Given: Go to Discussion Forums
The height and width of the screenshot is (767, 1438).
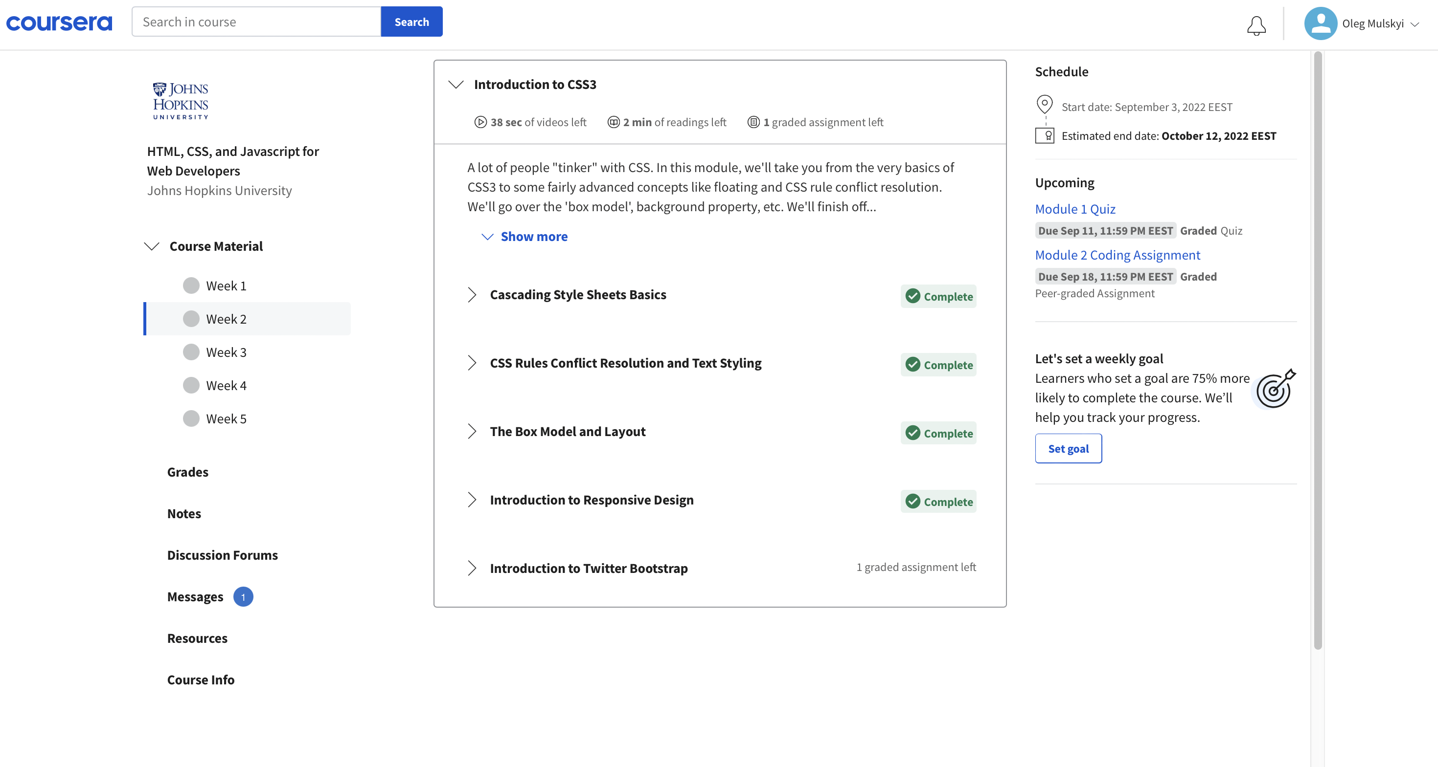Looking at the screenshot, I should tap(222, 555).
